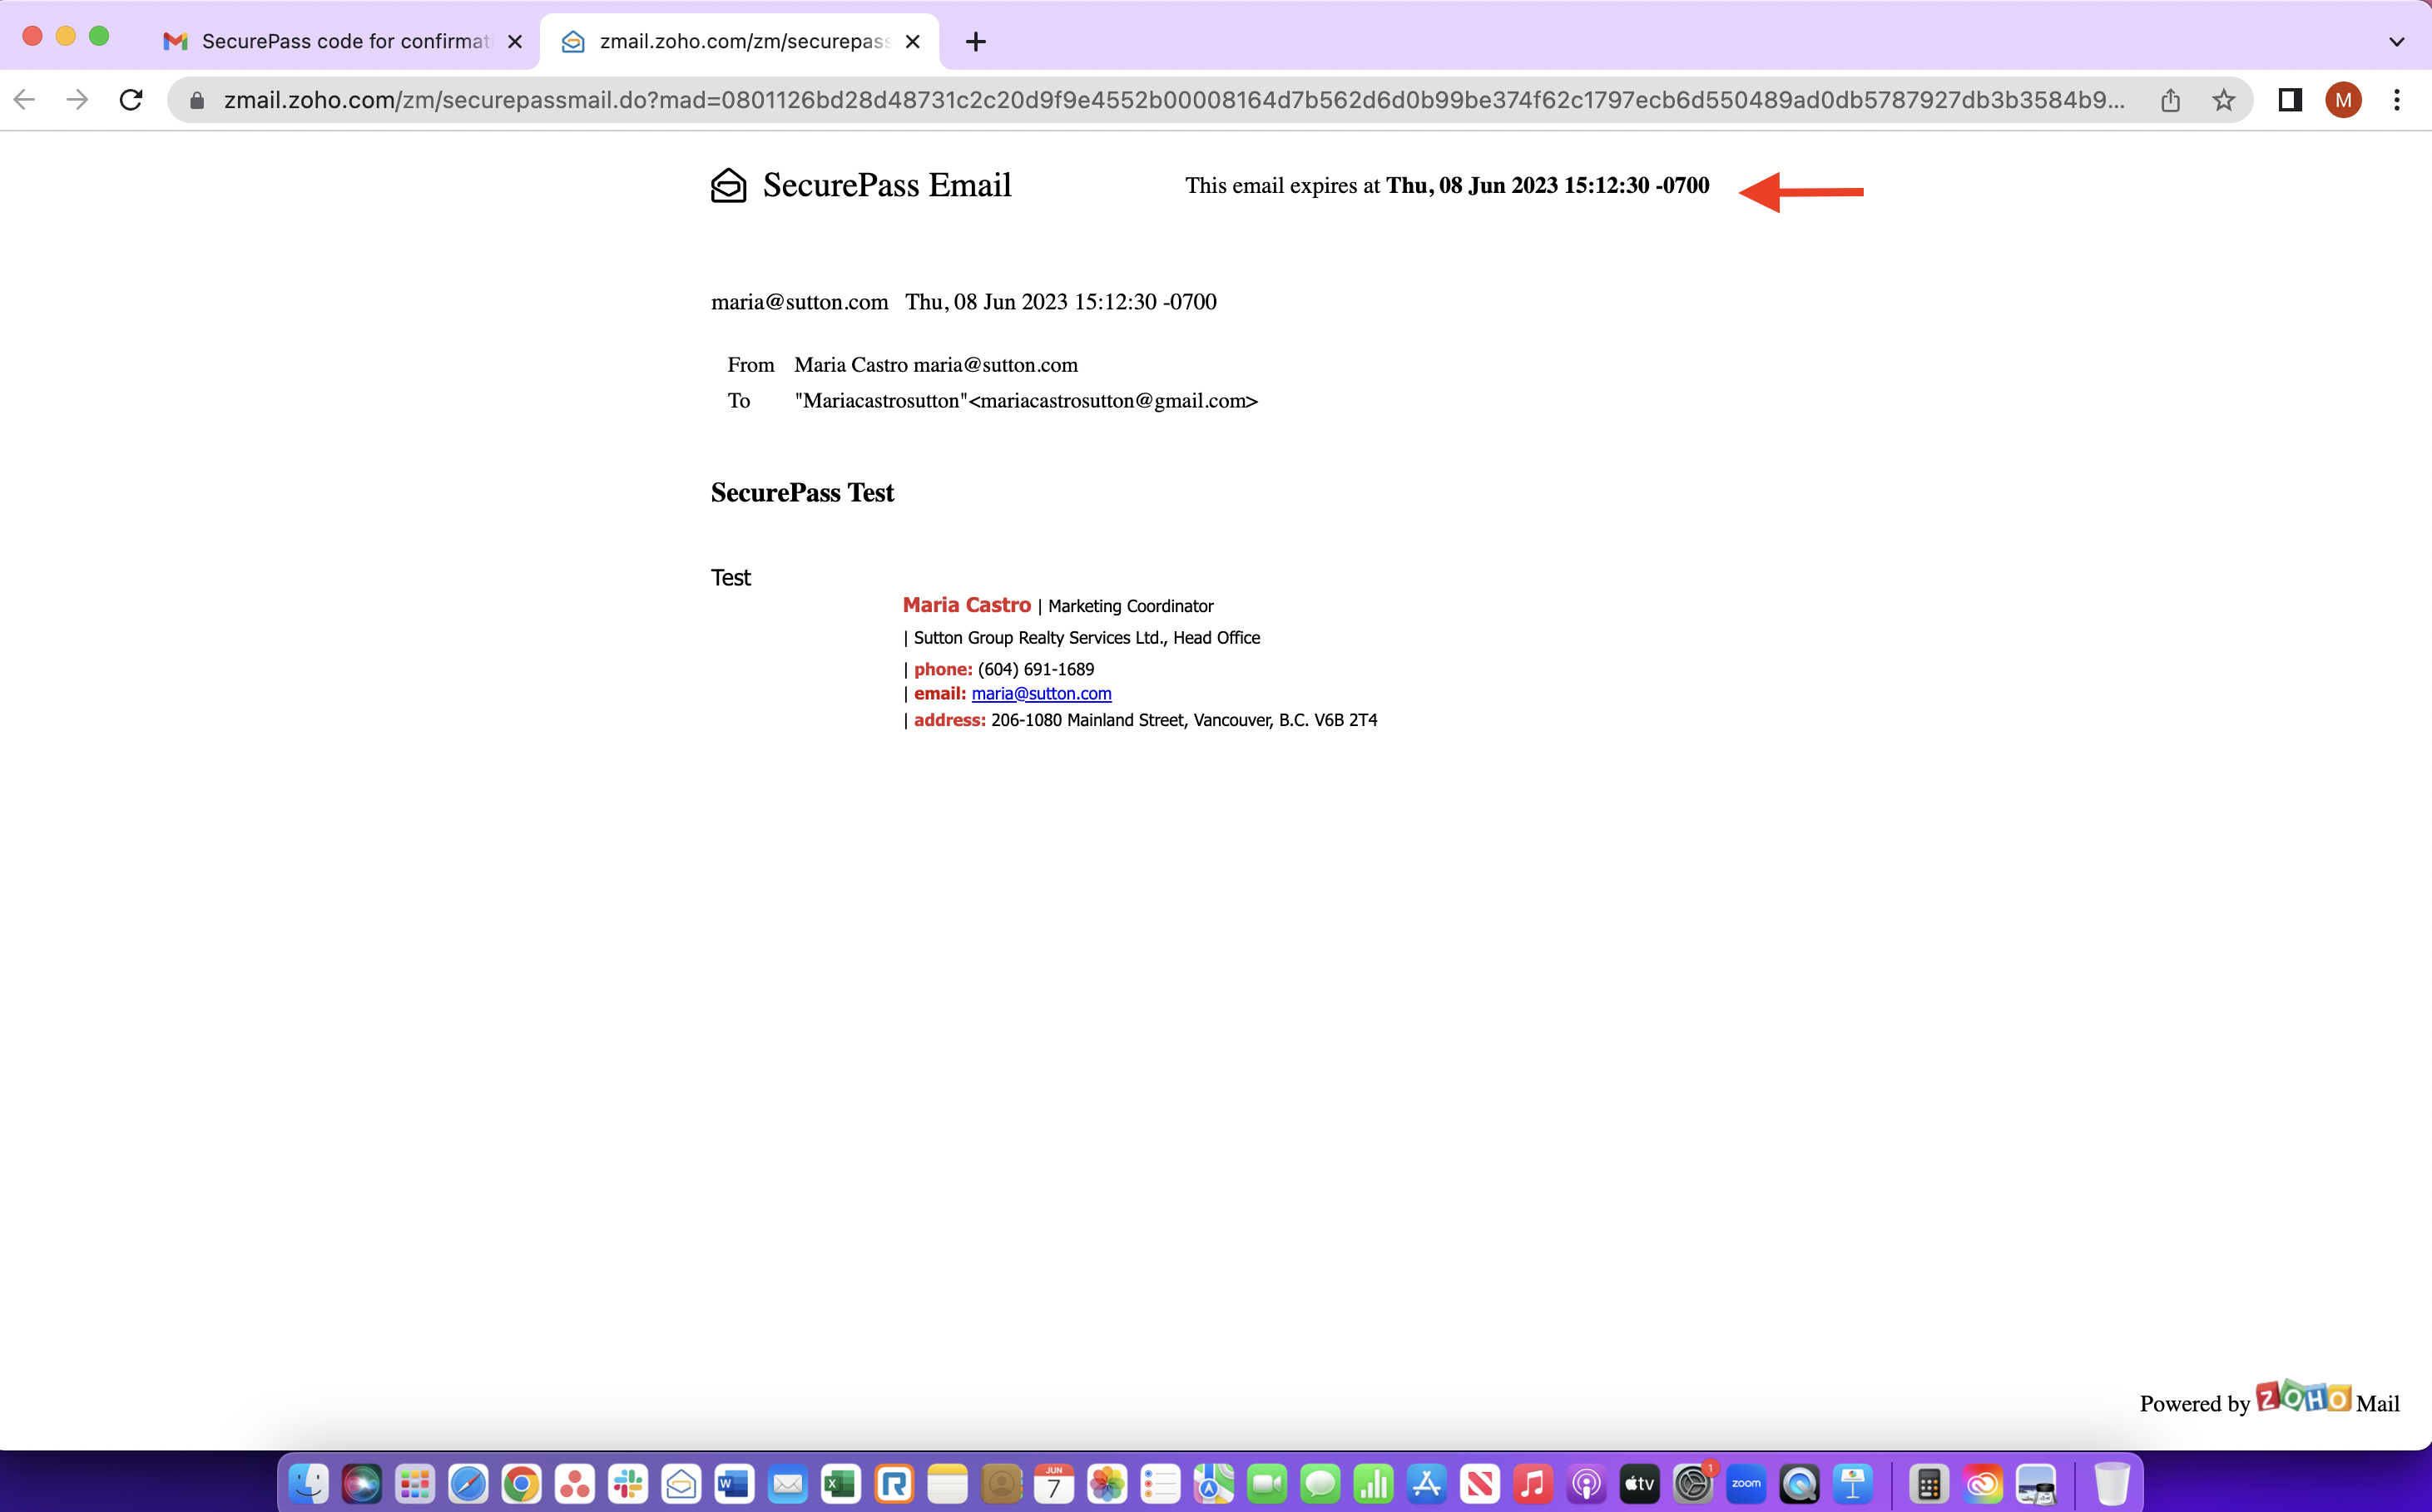Image resolution: width=2432 pixels, height=1512 pixels.
Task: Open the browser side panel
Action: [2289, 100]
